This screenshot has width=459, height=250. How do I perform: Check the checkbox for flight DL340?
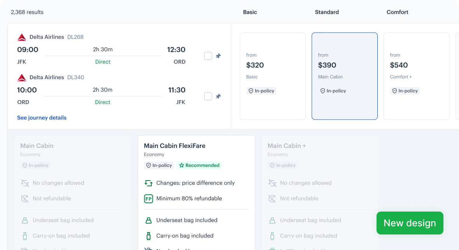click(x=208, y=96)
